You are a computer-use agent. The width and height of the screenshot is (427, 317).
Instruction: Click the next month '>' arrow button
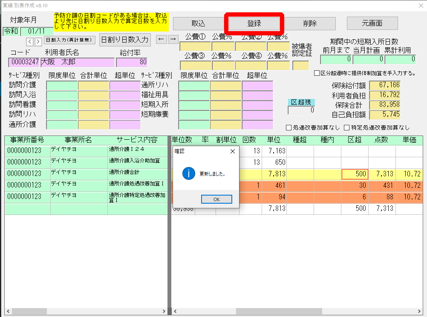pyautogui.click(x=37, y=41)
